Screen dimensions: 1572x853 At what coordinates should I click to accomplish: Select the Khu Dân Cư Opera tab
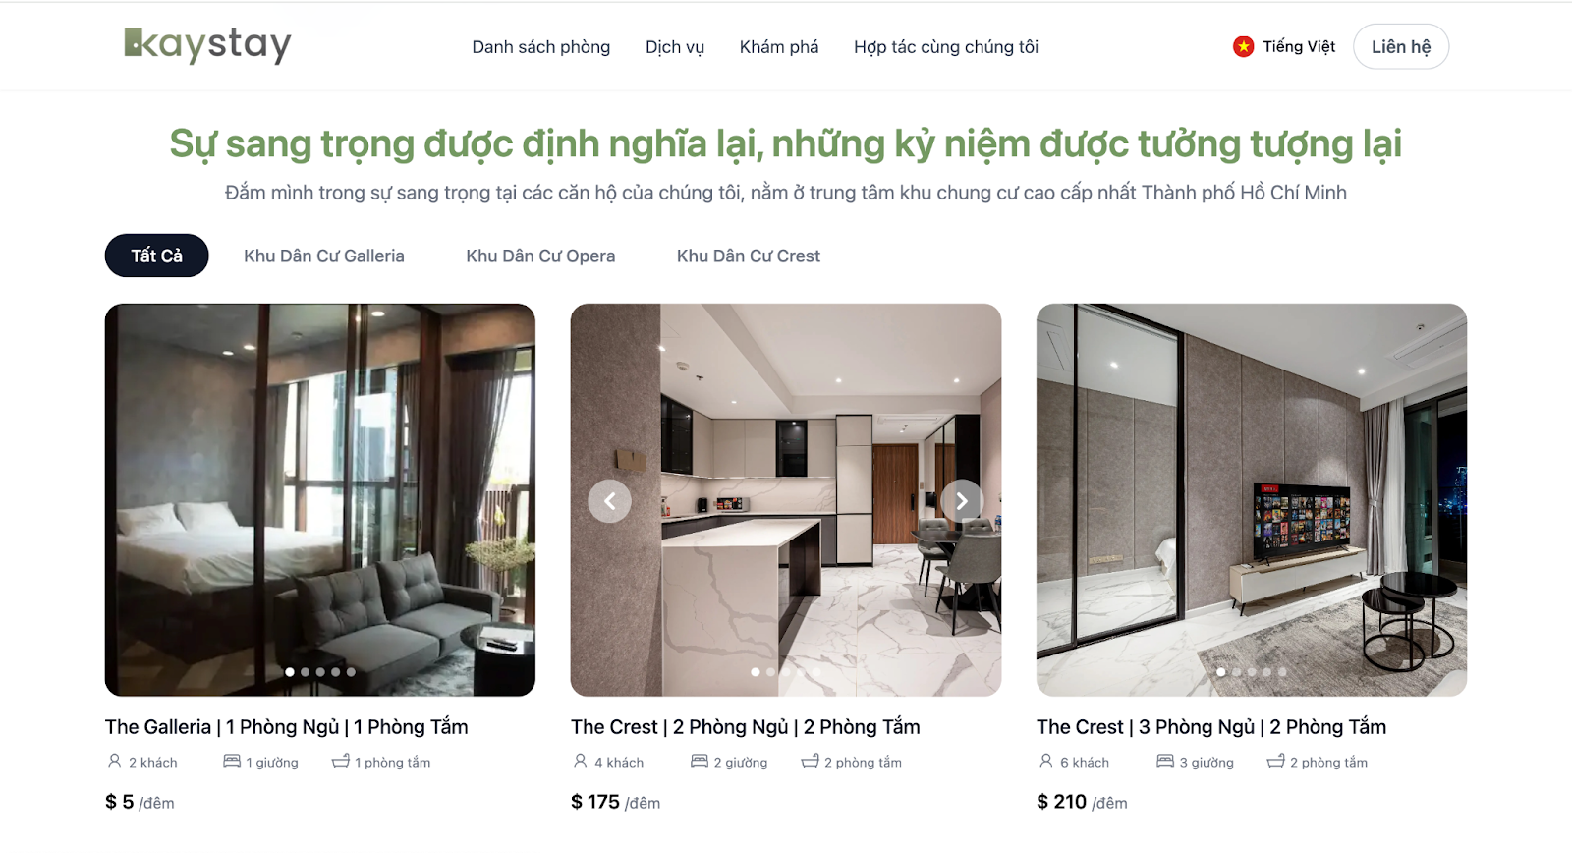coord(540,256)
